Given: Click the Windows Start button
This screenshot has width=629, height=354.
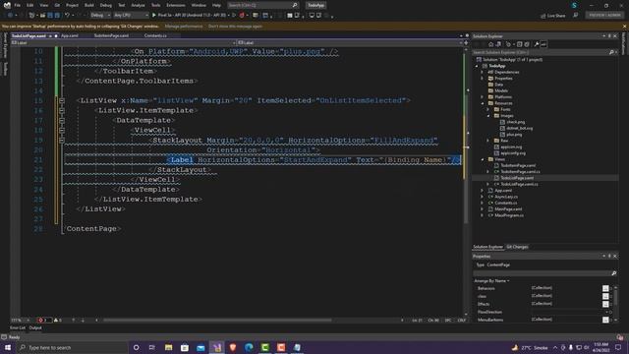Looking at the screenshot, I should tap(8, 347).
